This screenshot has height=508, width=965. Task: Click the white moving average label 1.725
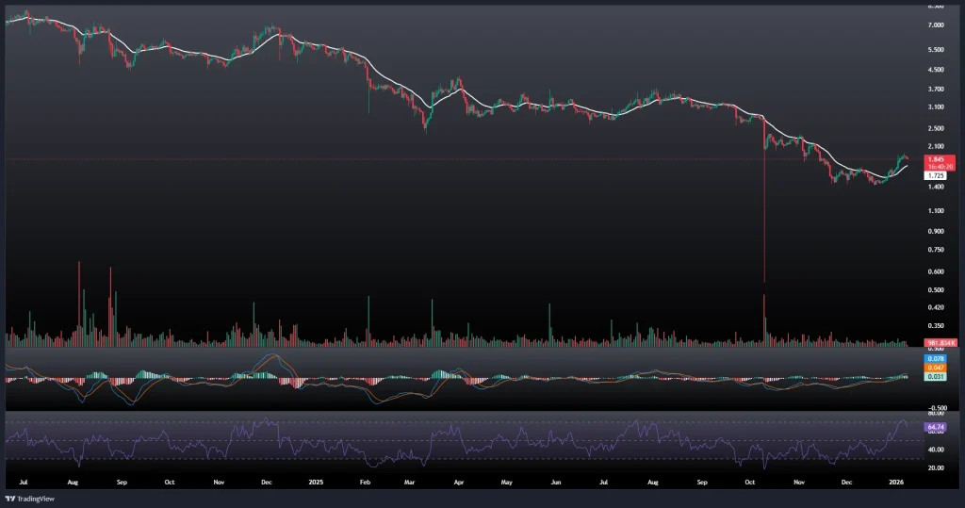[x=937, y=175]
